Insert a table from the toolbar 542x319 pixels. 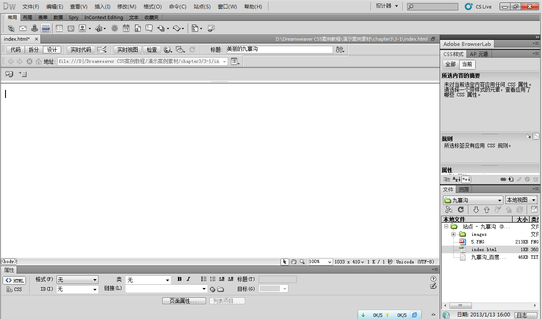coord(59,28)
